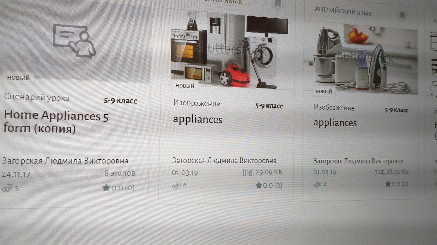437x245 pixels.
Task: Click the views eye icon showing 5
Action: pos(7,189)
